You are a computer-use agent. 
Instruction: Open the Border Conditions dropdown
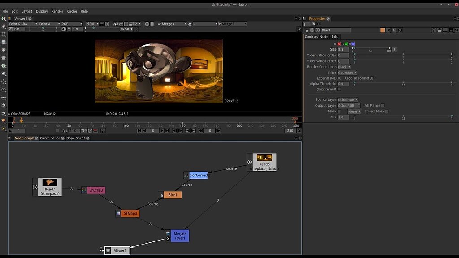coord(343,66)
